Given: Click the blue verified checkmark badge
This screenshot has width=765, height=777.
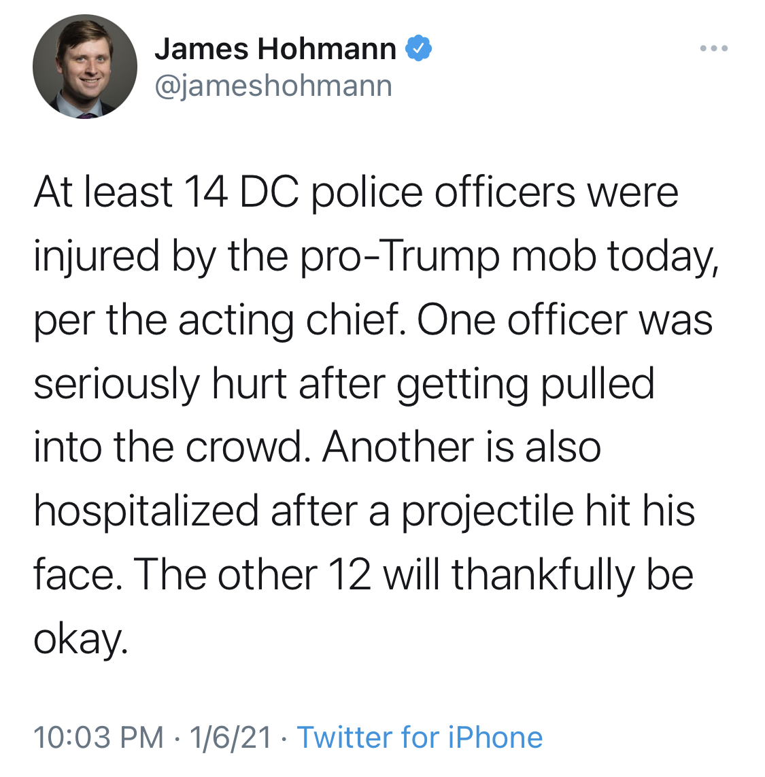Looking at the screenshot, I should [418, 48].
